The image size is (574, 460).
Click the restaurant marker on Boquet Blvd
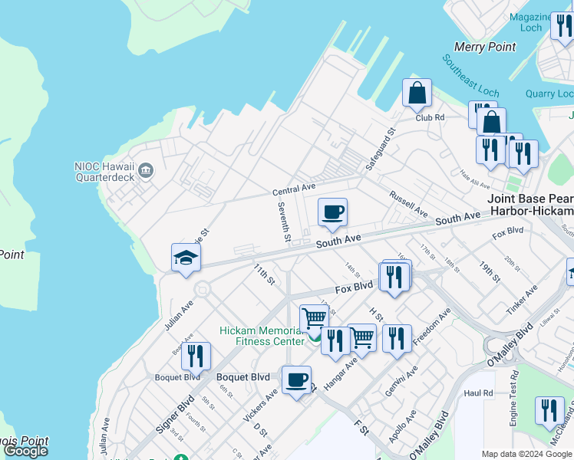tap(196, 358)
